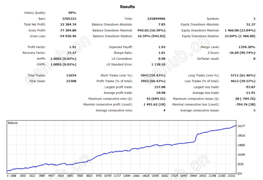Image resolution: width=263 pixels, height=180 pixels.
Task: Select the LR Correlation value 0.98
Action: [x=162, y=58]
